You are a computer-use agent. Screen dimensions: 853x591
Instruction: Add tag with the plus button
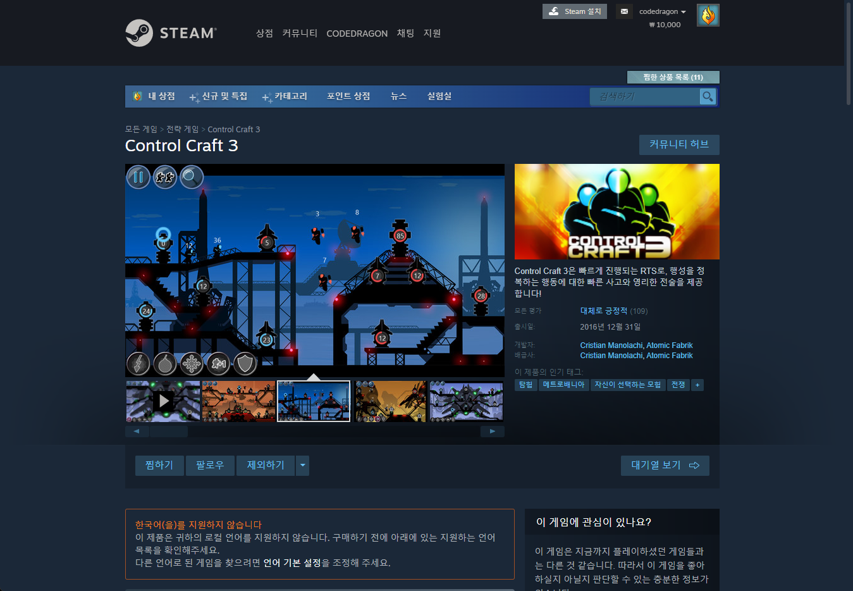click(x=697, y=385)
